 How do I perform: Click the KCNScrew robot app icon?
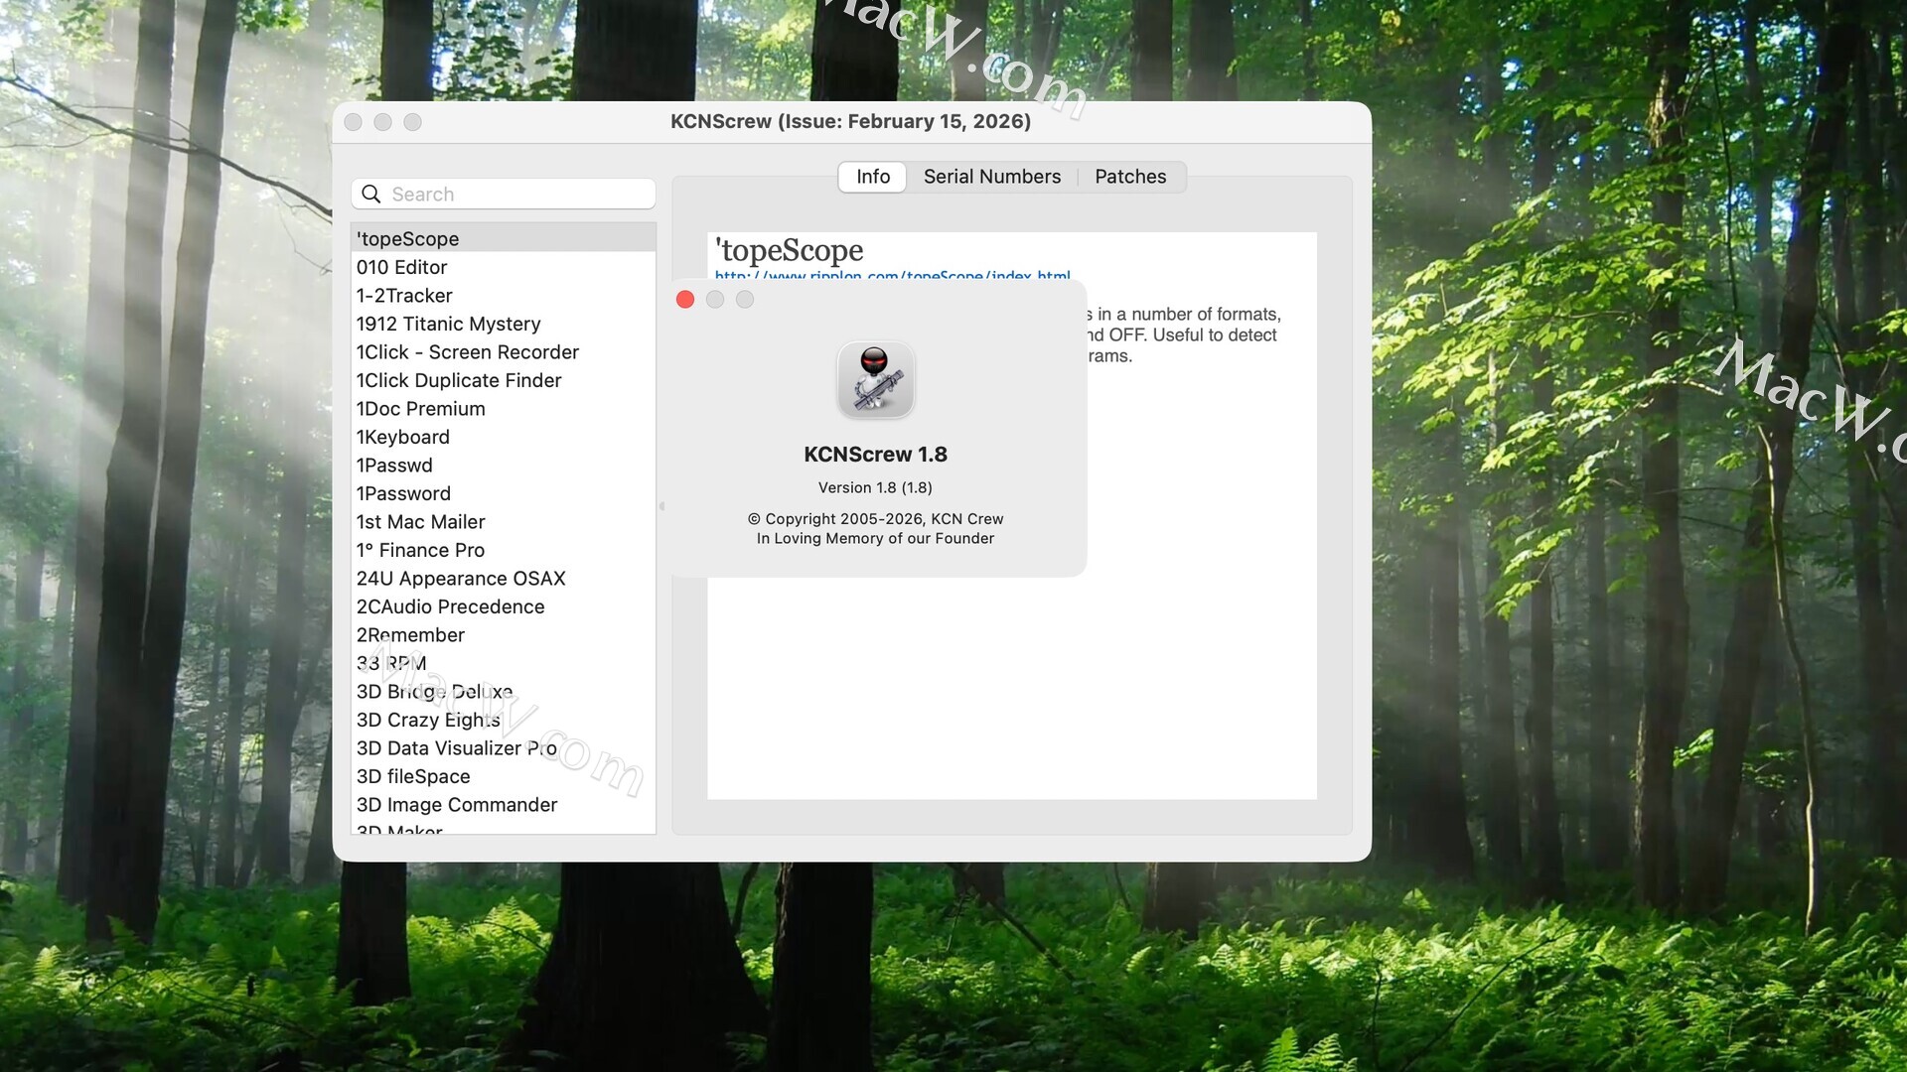(x=875, y=380)
